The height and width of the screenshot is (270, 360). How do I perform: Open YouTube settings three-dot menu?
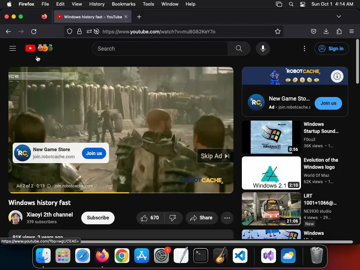coord(304,49)
